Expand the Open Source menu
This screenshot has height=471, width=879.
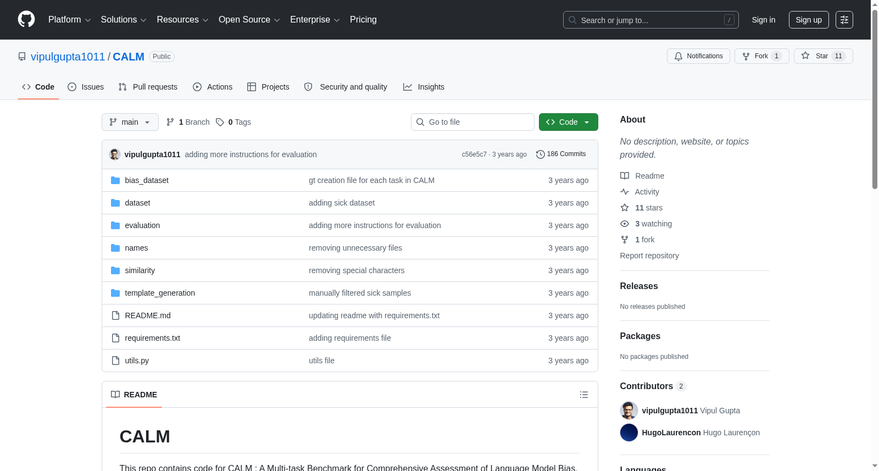tap(249, 20)
